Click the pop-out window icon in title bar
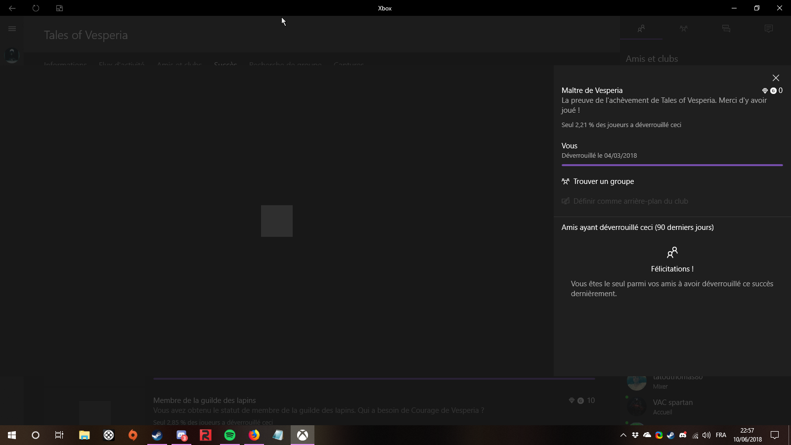 59,8
